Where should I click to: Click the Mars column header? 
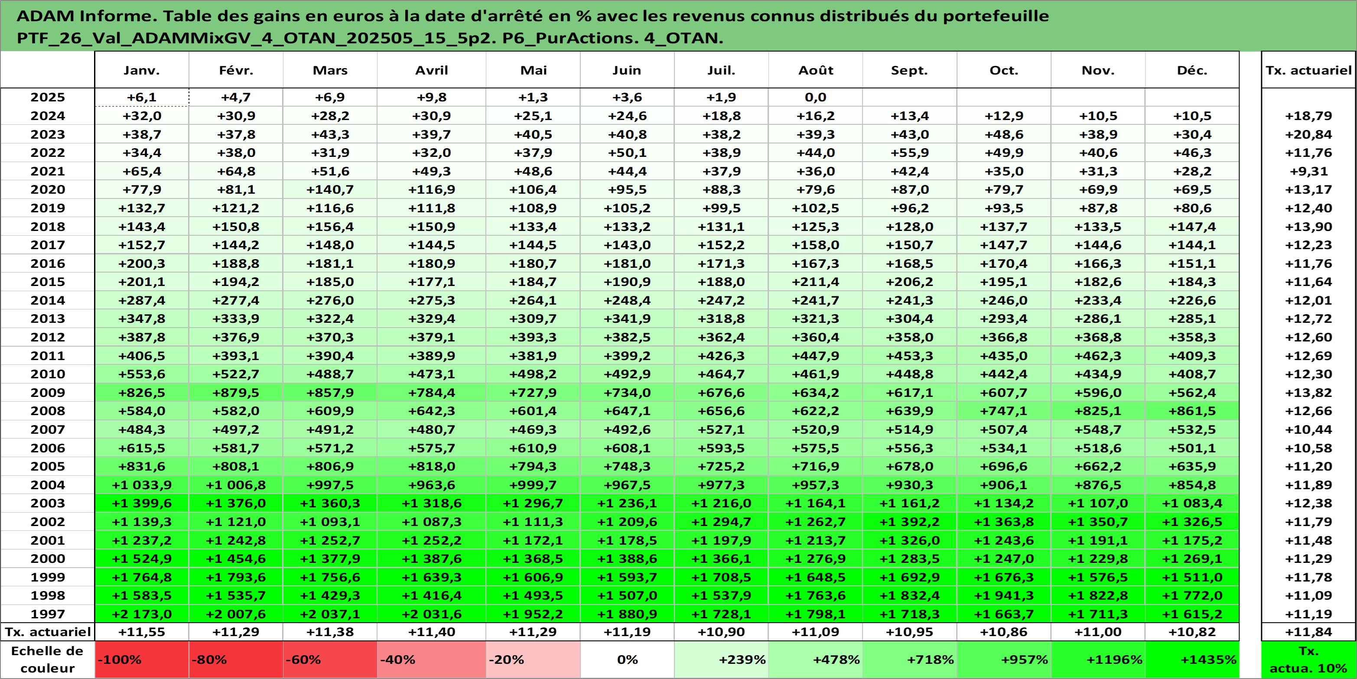click(x=330, y=70)
